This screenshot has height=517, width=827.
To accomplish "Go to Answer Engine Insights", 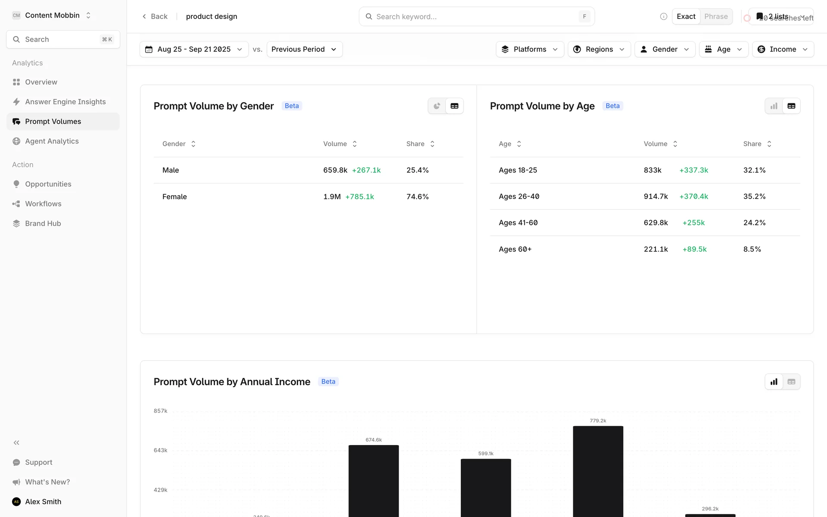I will 65,102.
